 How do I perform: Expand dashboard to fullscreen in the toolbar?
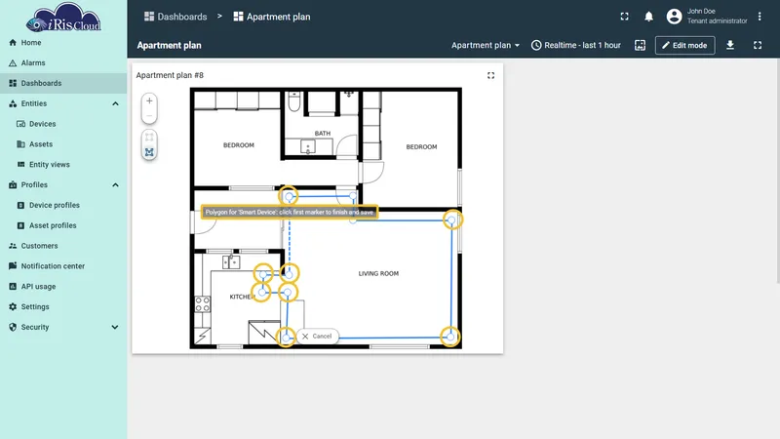click(758, 45)
